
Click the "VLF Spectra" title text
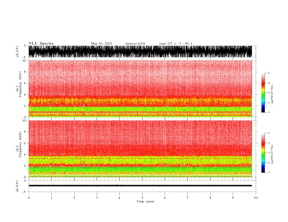[41, 44]
